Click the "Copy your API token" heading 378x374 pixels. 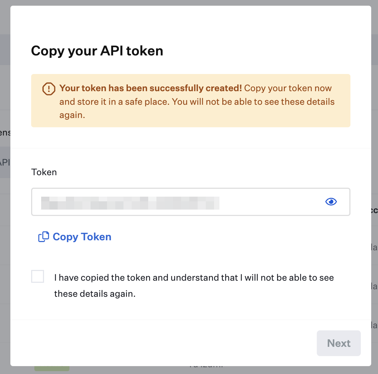point(97,51)
